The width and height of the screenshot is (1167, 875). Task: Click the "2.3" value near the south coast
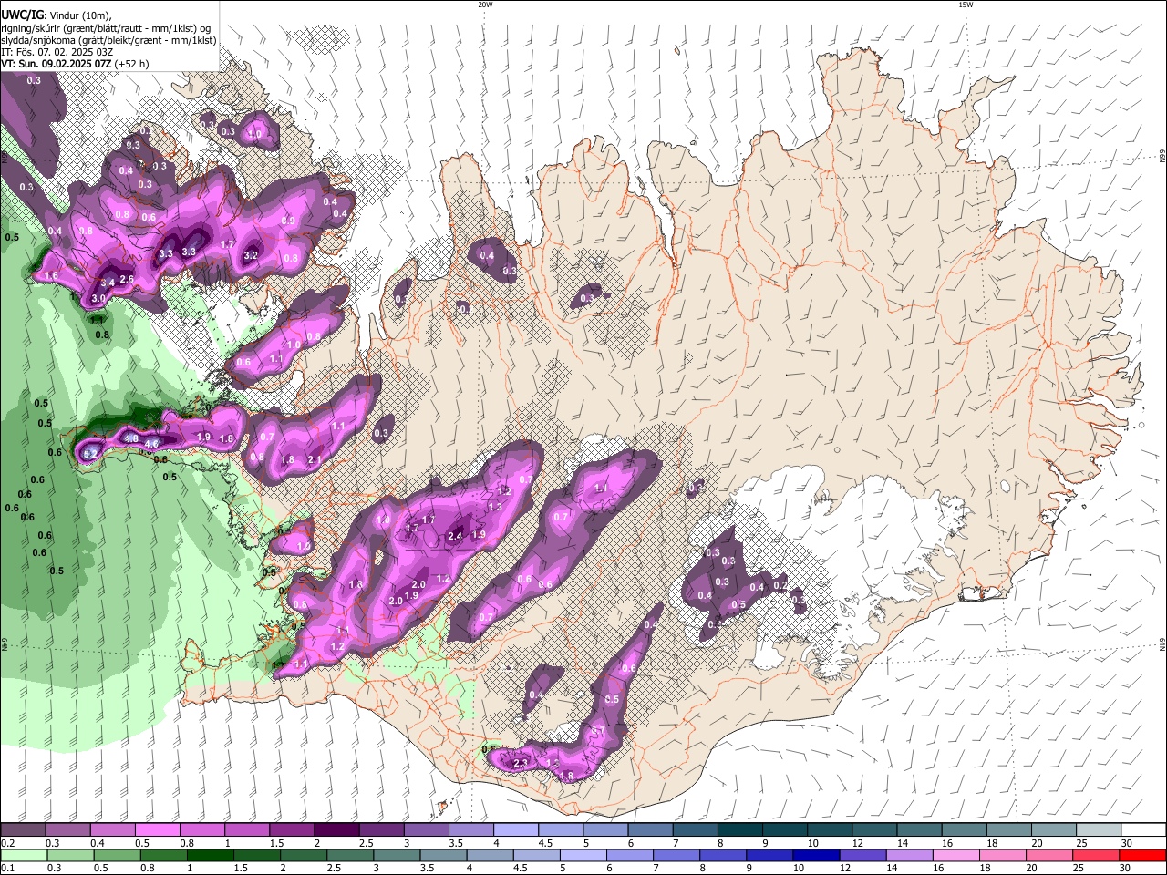click(x=522, y=763)
